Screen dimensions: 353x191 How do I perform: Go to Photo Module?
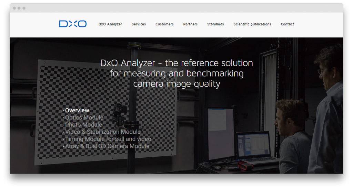[x=83, y=125]
